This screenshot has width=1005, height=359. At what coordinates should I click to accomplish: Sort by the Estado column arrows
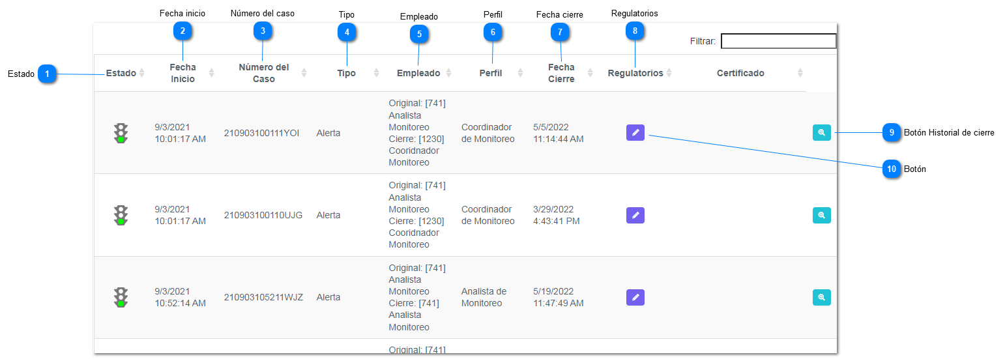[142, 73]
